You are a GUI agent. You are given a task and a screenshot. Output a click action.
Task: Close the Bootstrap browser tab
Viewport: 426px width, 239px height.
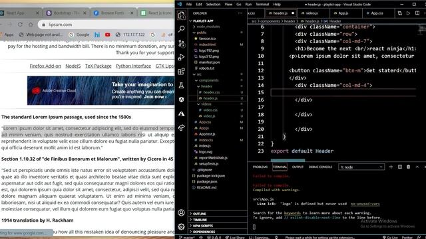pos(85,13)
